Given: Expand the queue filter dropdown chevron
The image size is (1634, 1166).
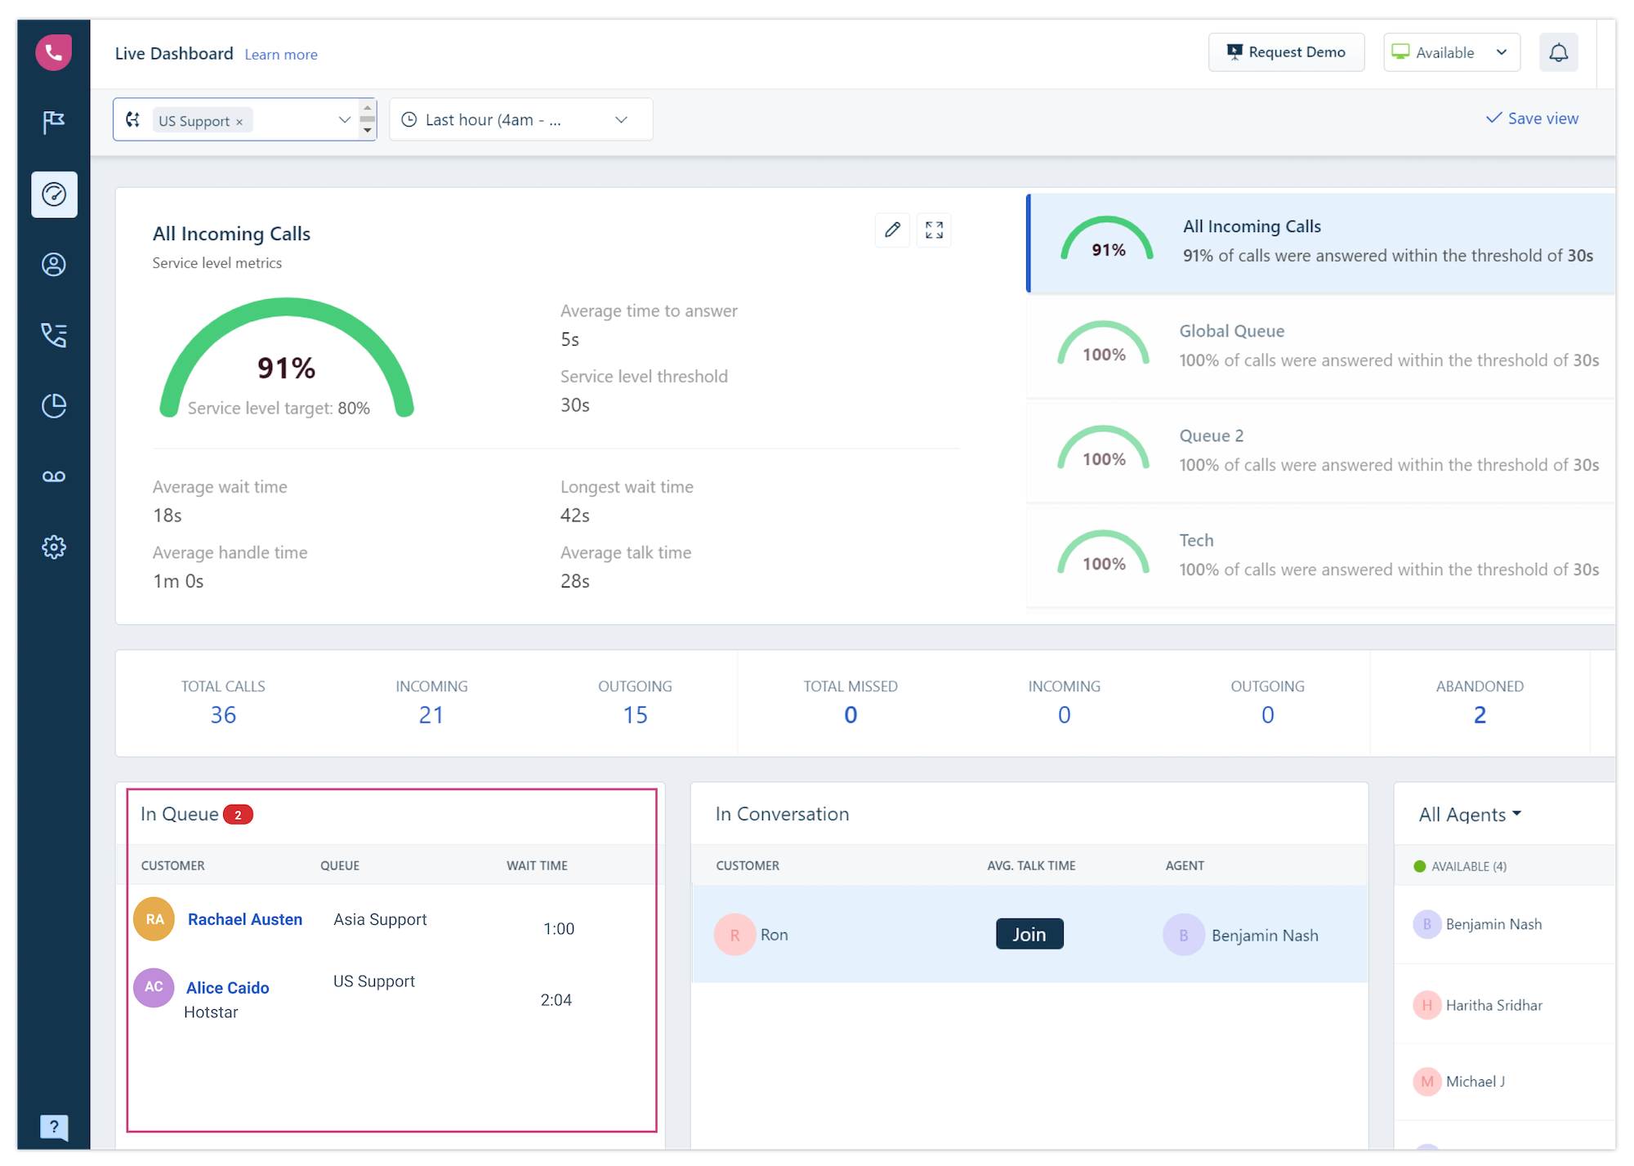Looking at the screenshot, I should (344, 120).
